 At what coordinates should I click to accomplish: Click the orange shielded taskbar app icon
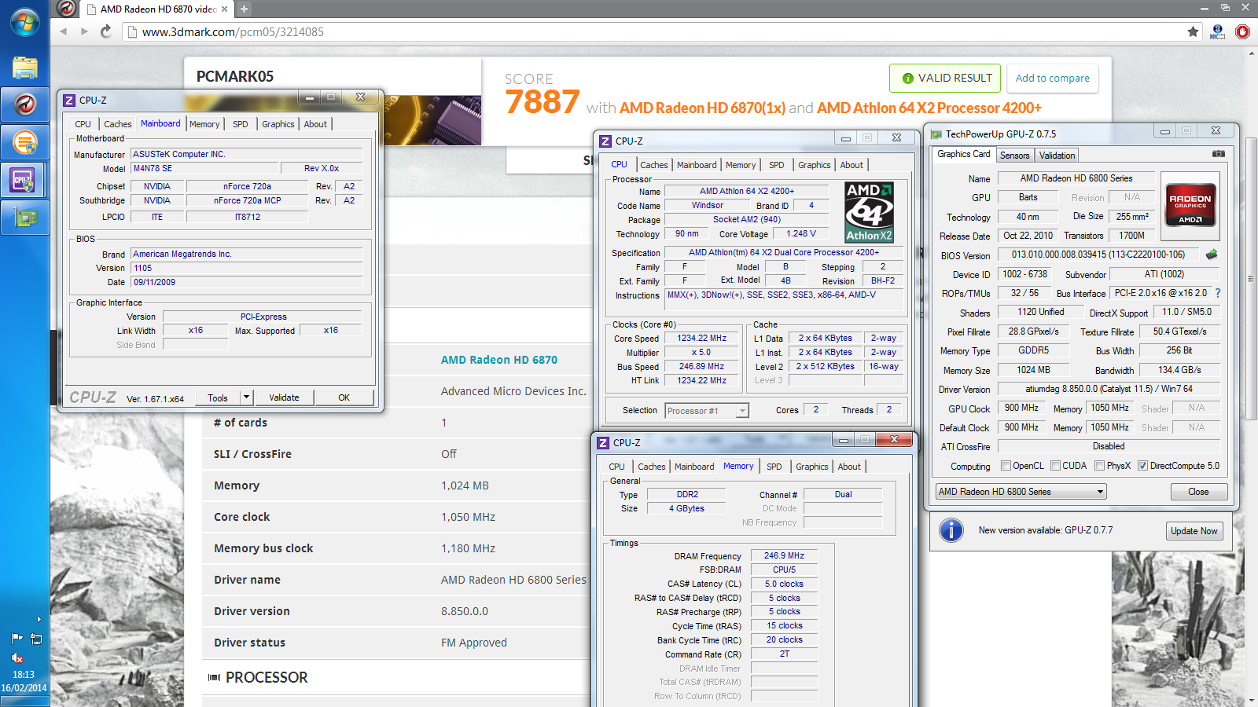click(x=24, y=142)
